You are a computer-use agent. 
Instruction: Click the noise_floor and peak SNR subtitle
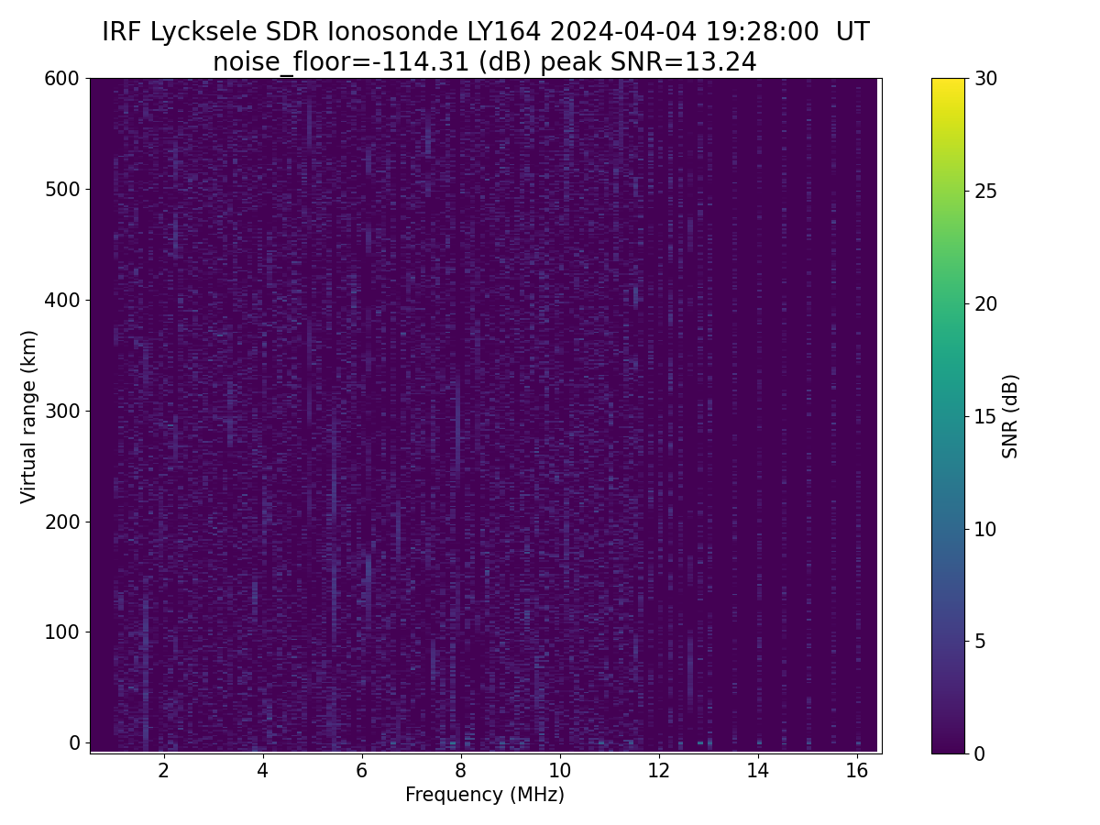pyautogui.click(x=485, y=62)
